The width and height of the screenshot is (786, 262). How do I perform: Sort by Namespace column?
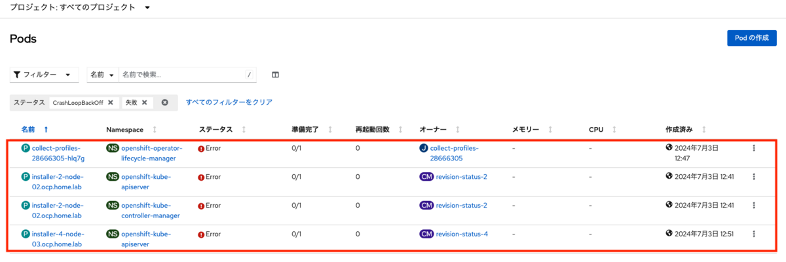(x=131, y=130)
